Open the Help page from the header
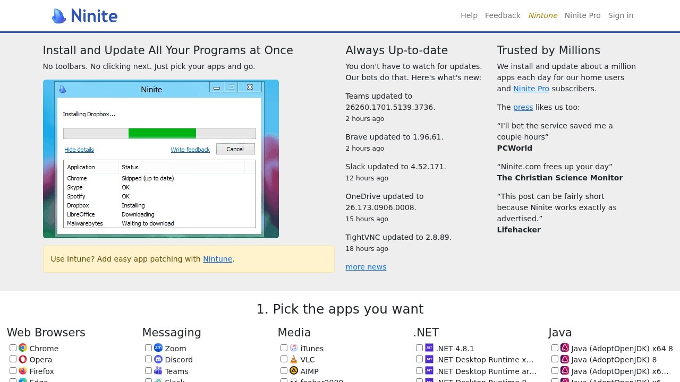 pos(469,15)
